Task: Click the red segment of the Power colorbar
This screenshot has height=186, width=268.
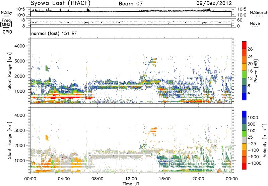Action: (x=244, y=45)
